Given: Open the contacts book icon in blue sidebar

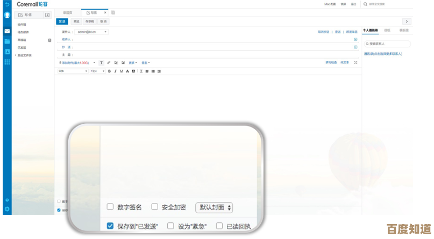Looking at the screenshot, I should (x=7, y=52).
